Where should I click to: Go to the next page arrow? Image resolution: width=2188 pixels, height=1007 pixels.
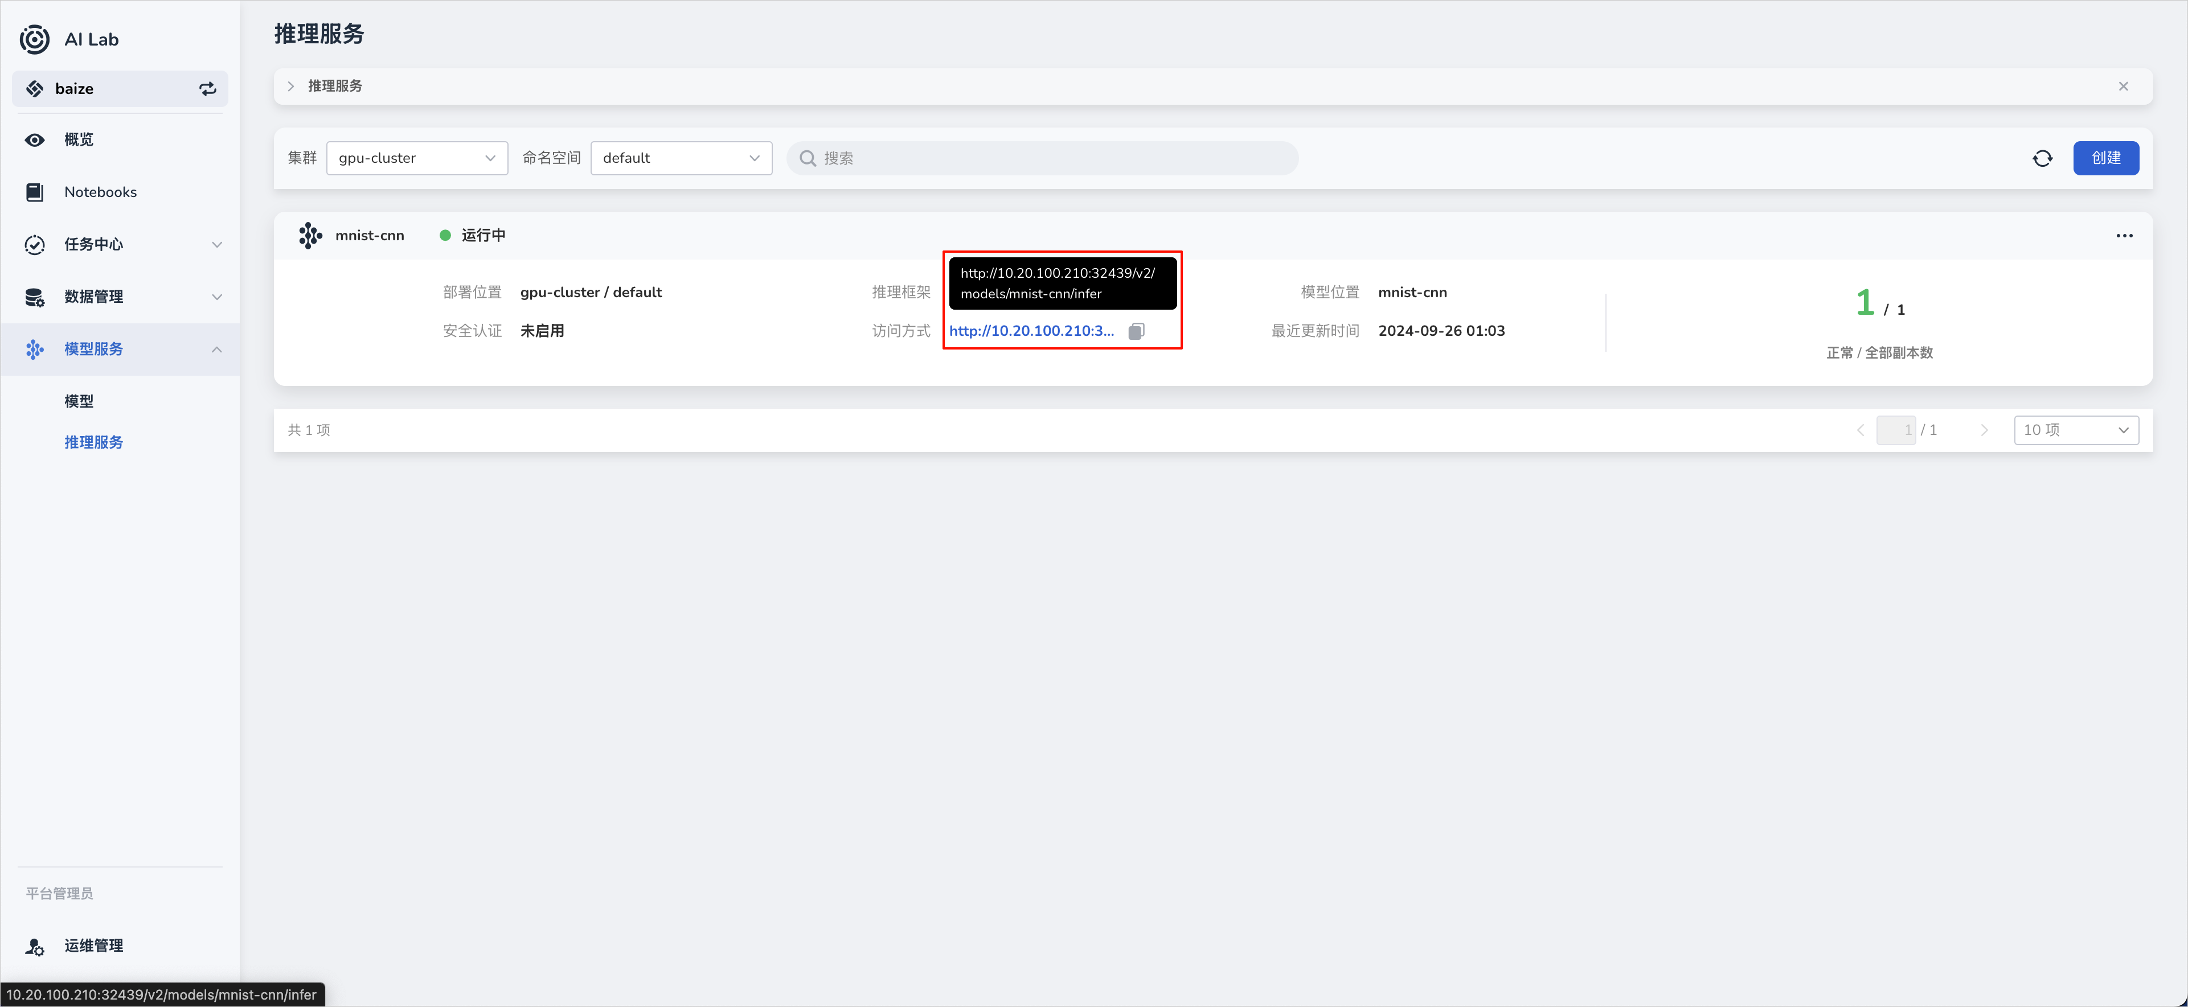tap(1984, 430)
